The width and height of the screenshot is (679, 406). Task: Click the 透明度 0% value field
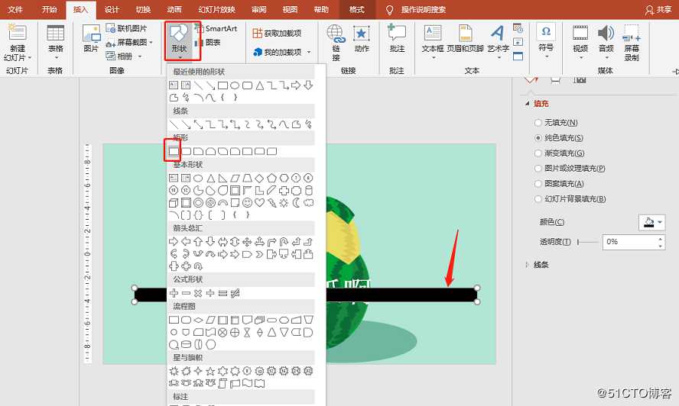pyautogui.click(x=629, y=242)
